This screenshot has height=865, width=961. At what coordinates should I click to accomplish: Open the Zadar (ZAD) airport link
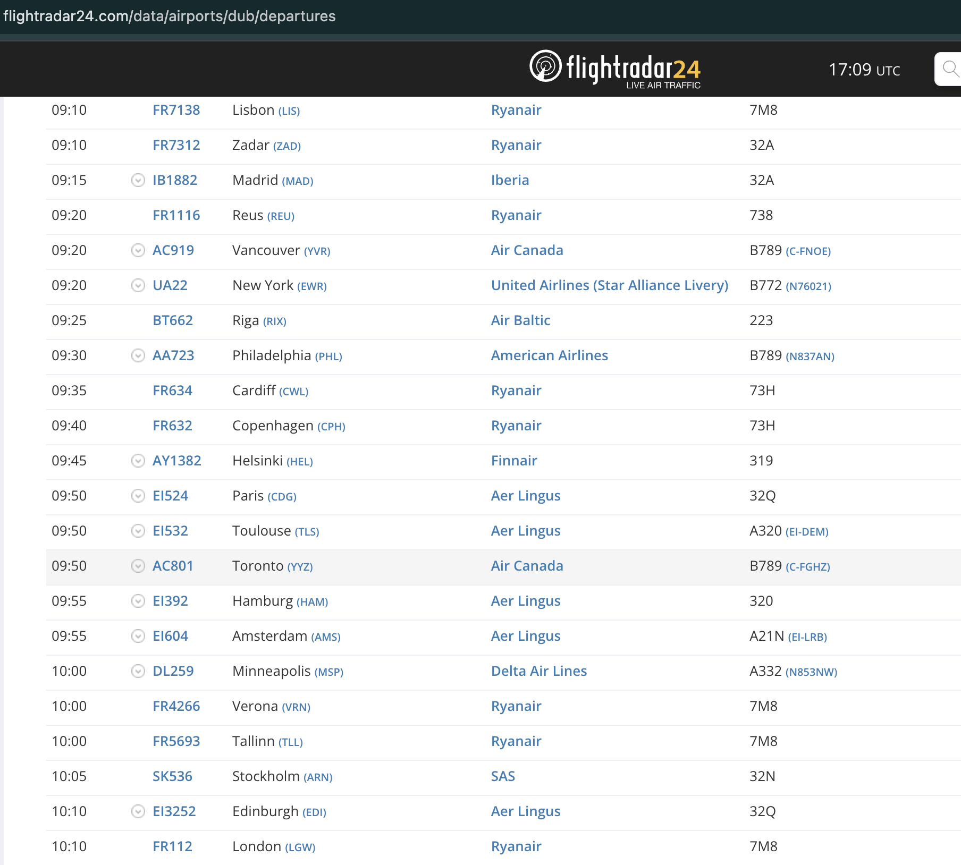287,146
